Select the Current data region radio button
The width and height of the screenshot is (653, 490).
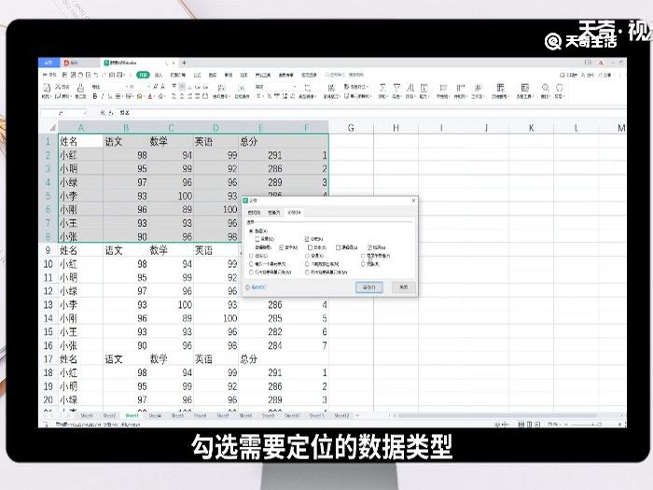click(307, 264)
